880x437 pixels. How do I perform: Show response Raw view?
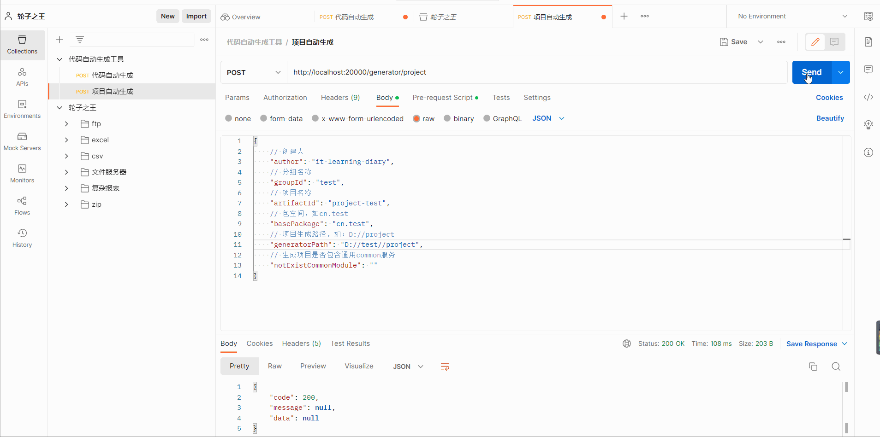click(x=274, y=366)
